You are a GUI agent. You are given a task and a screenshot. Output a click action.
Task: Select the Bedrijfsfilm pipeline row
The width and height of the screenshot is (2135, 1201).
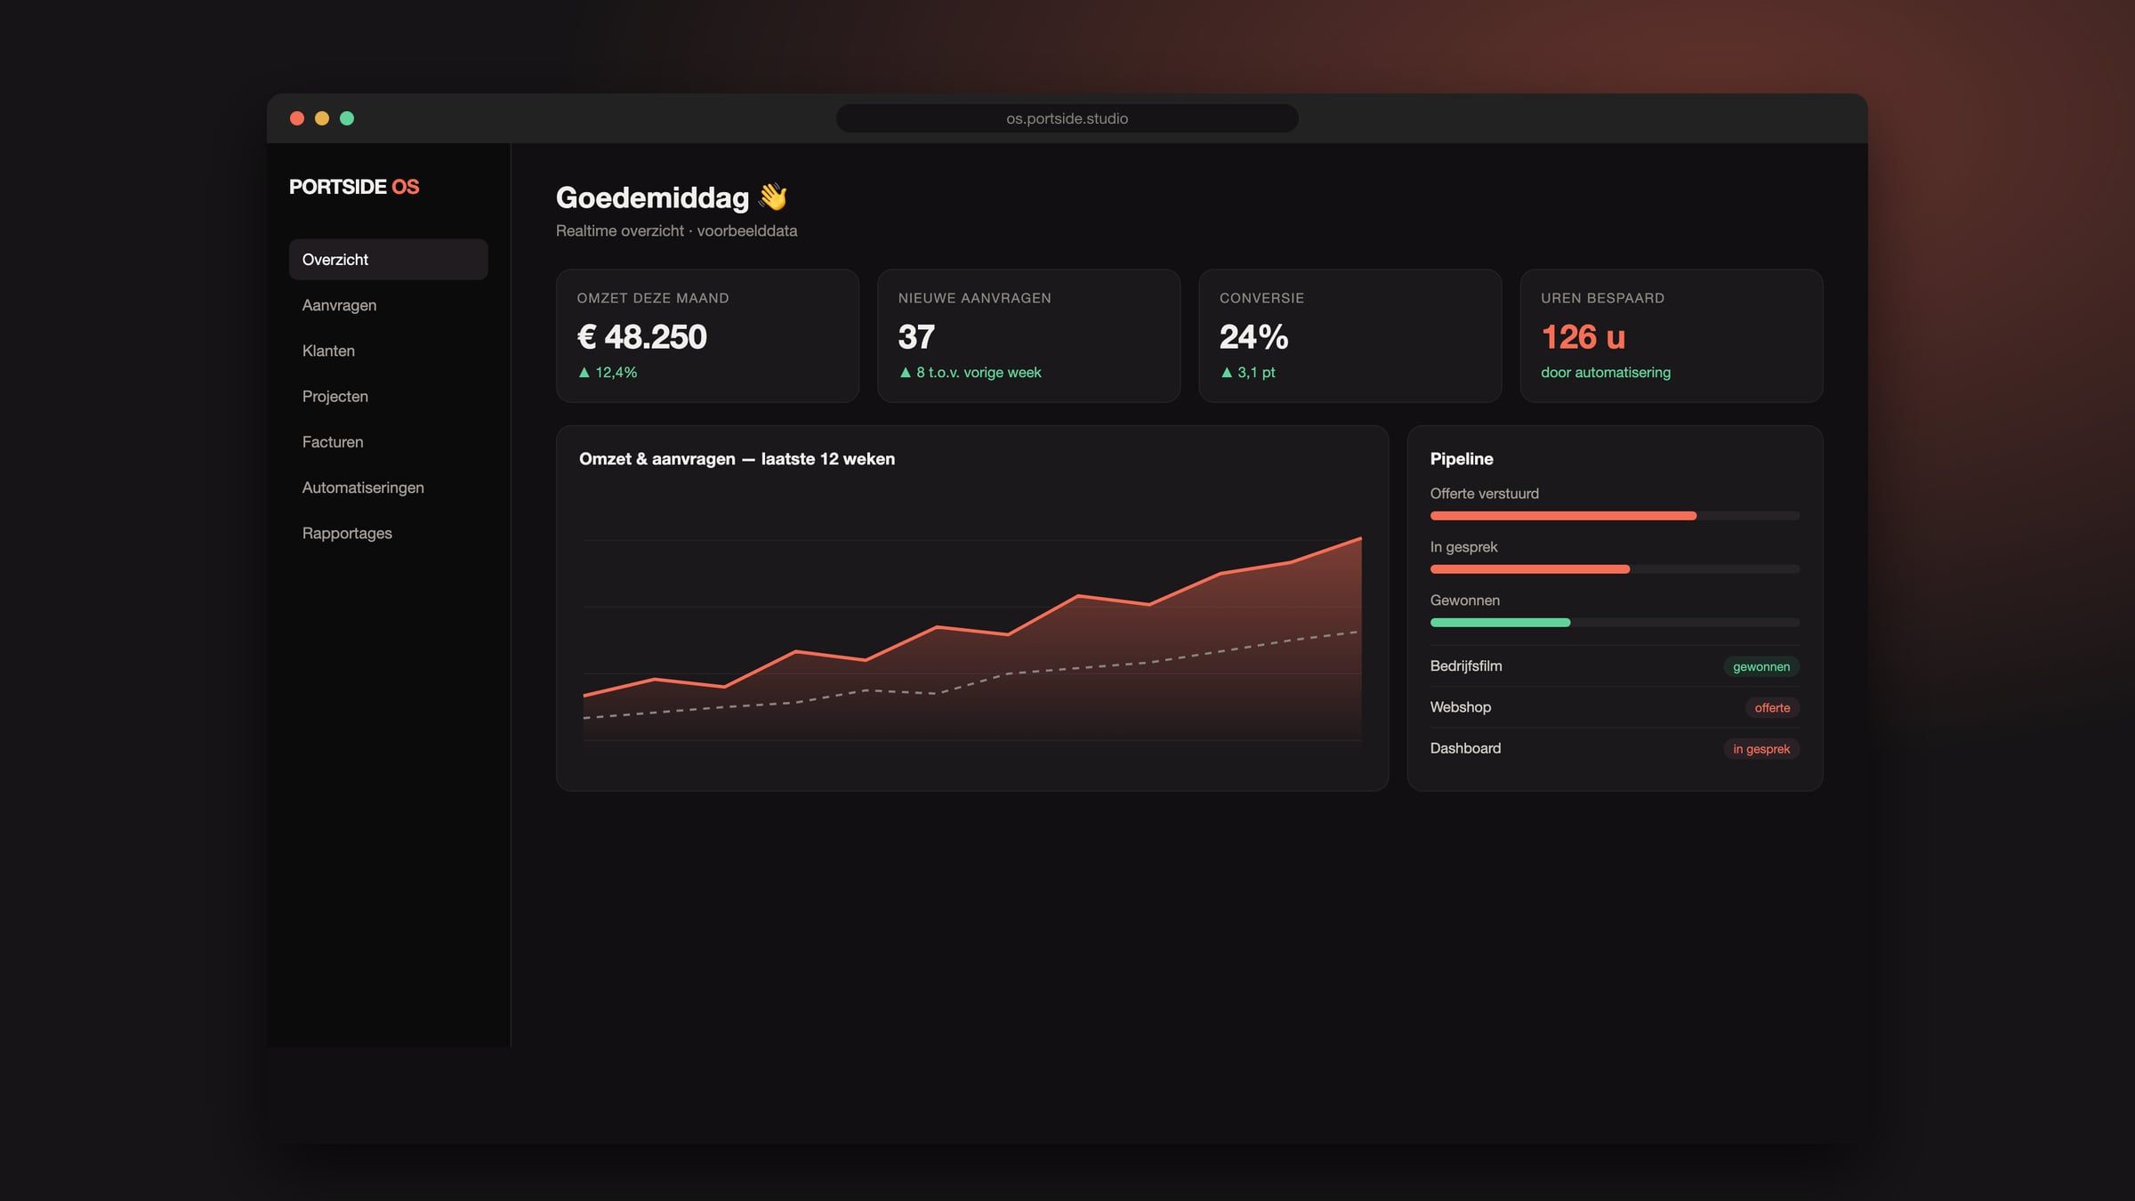click(1615, 666)
